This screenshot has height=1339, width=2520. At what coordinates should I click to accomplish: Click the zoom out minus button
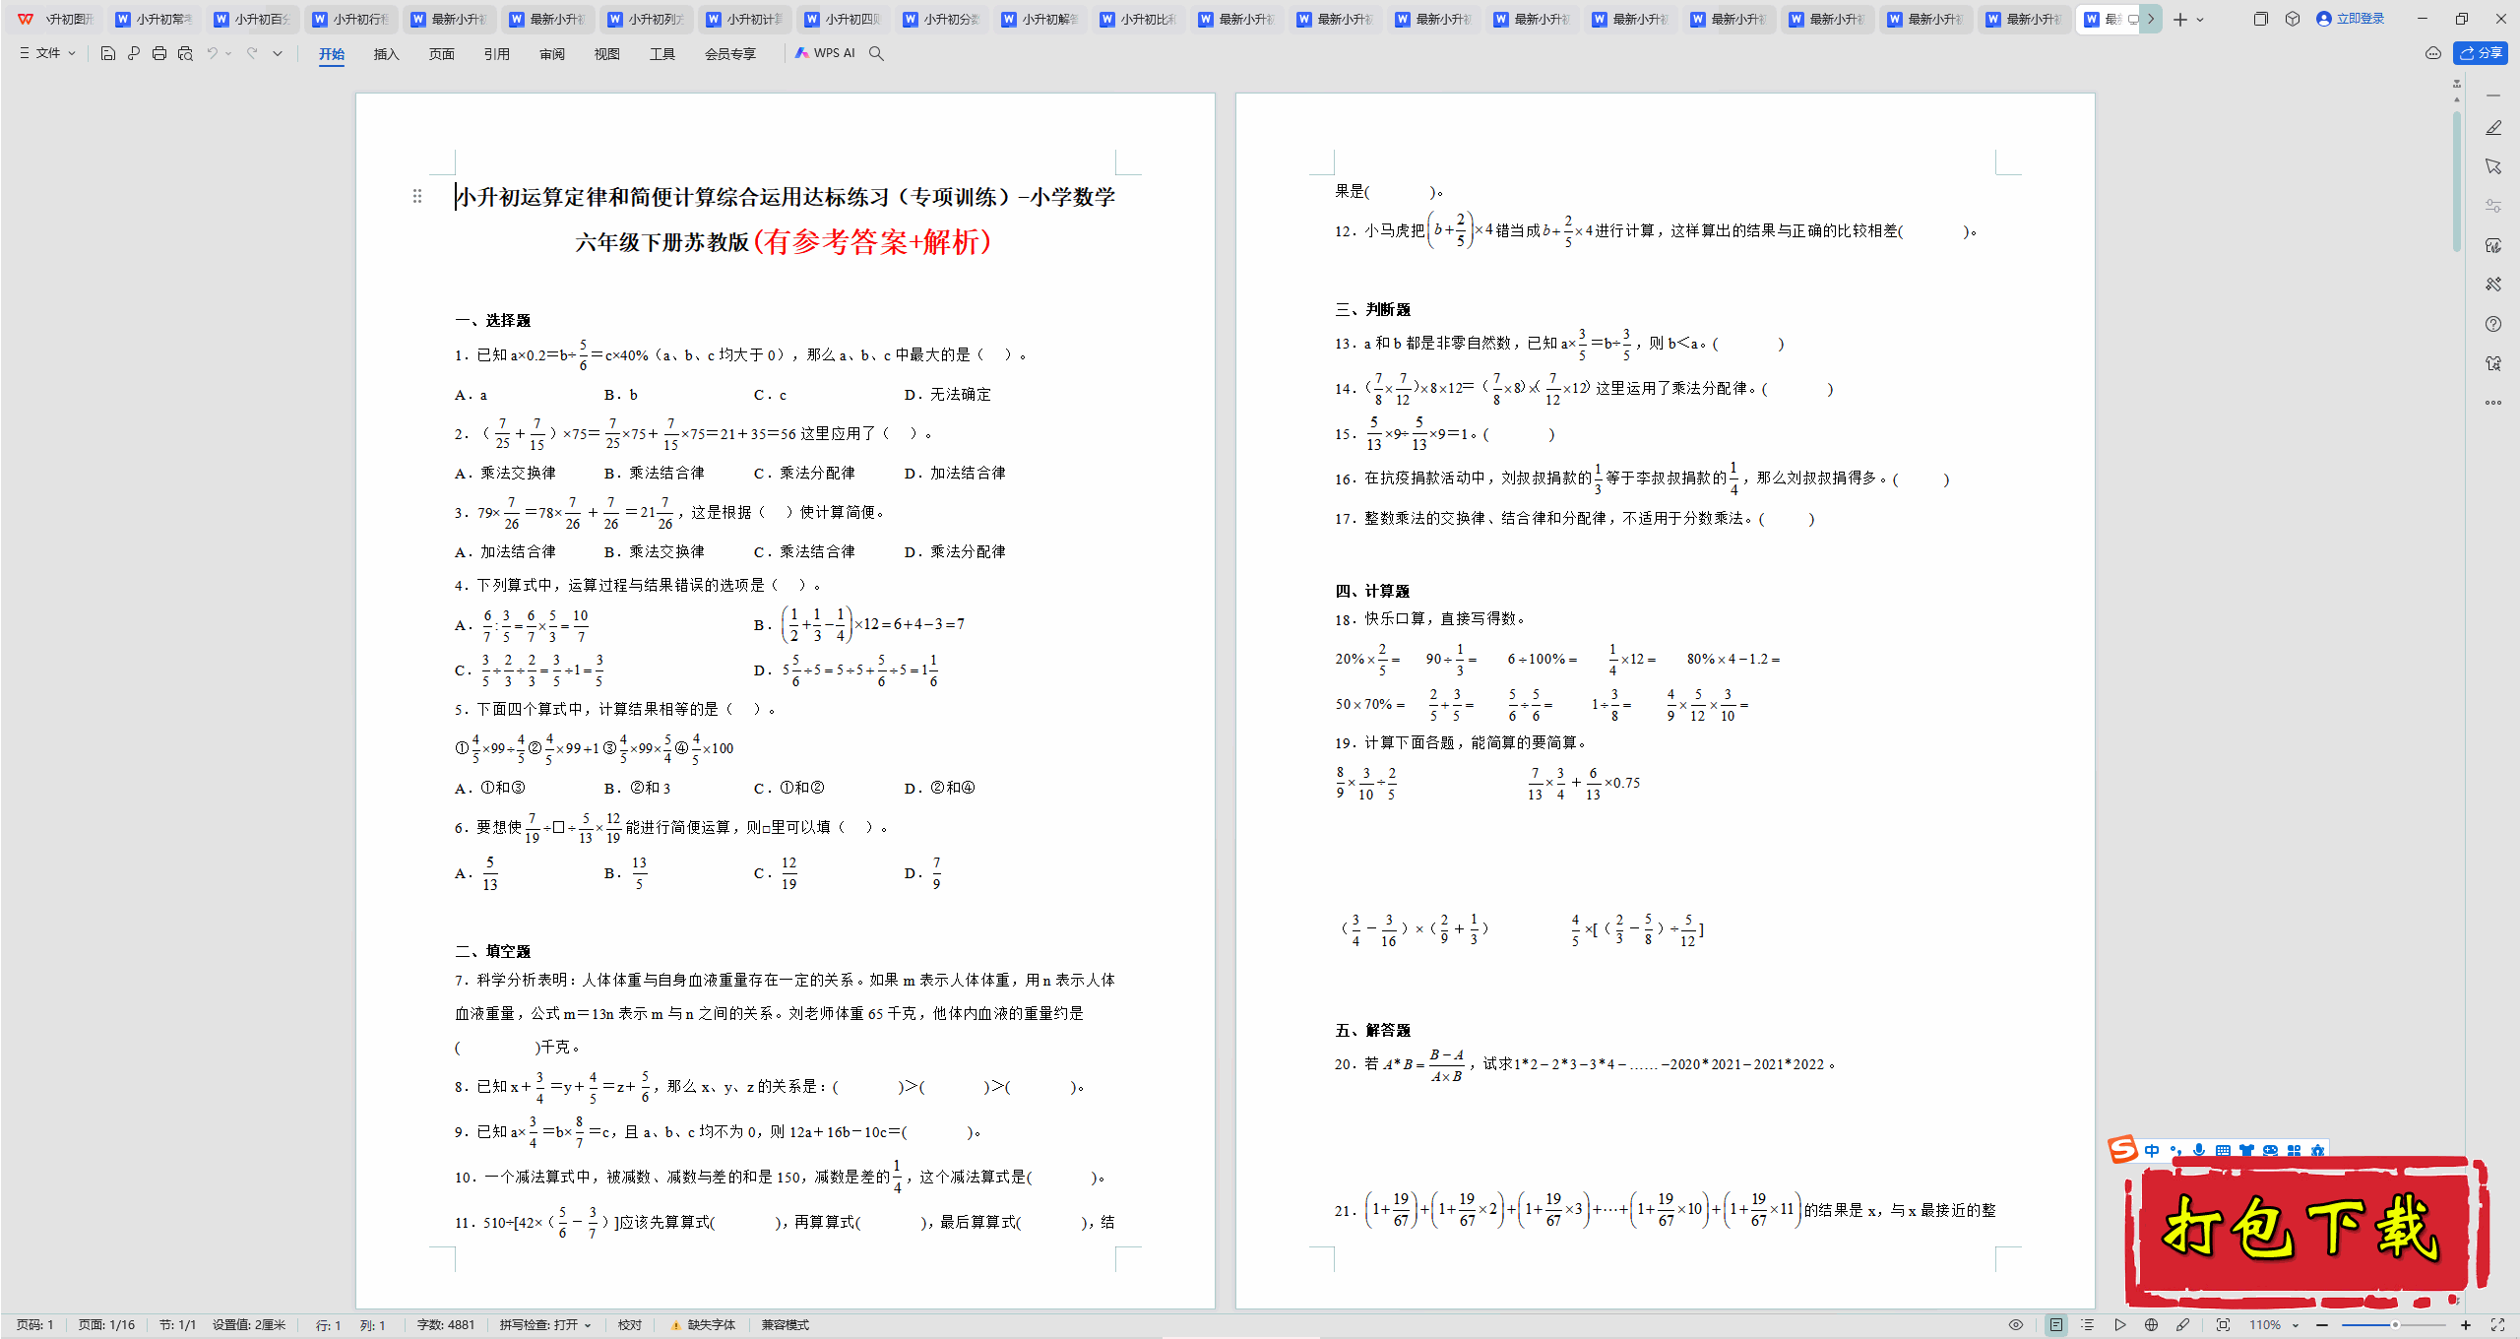pyautogui.click(x=2322, y=1325)
